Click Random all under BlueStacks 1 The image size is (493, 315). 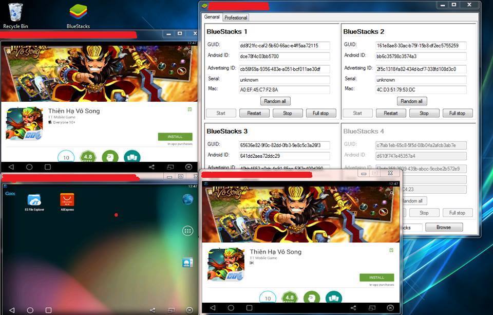click(275, 101)
